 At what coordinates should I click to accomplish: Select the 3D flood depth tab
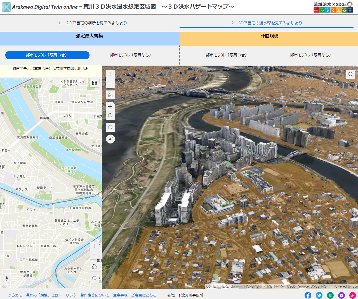tap(269, 23)
